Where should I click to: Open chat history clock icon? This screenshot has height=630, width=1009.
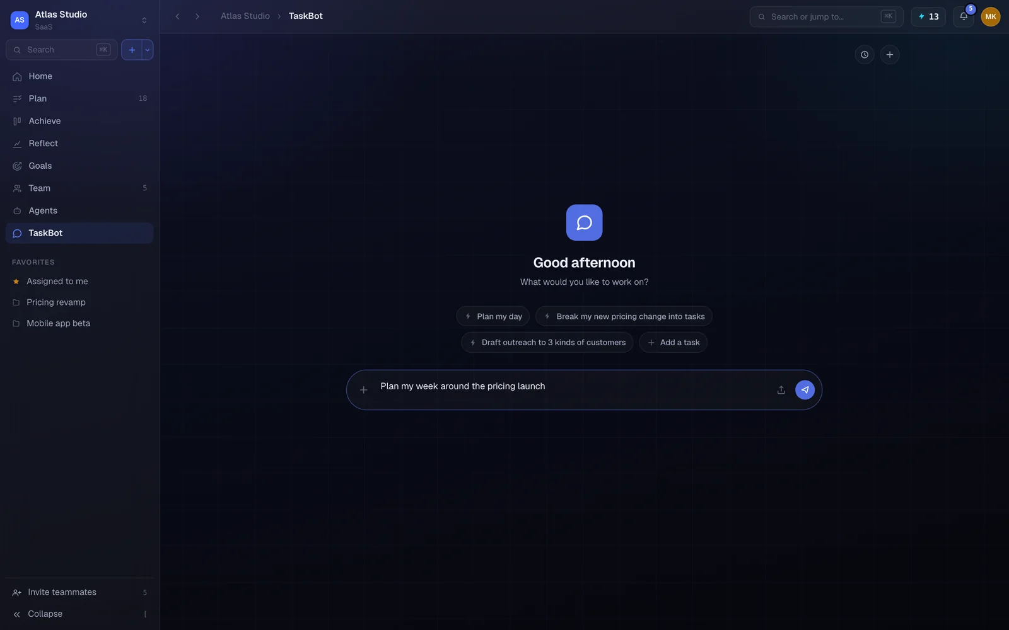point(865,55)
